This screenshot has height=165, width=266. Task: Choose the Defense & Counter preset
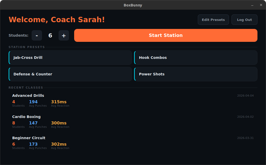click(70, 74)
